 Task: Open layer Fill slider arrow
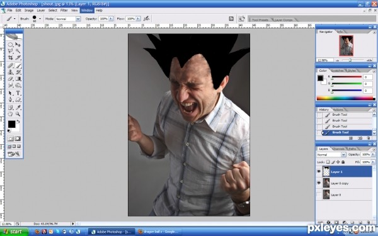pos(374,162)
